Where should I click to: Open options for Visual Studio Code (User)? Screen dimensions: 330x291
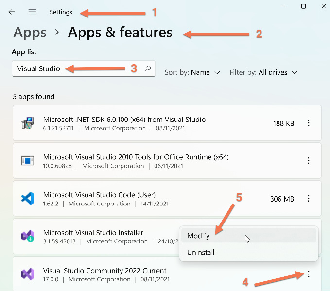309,198
